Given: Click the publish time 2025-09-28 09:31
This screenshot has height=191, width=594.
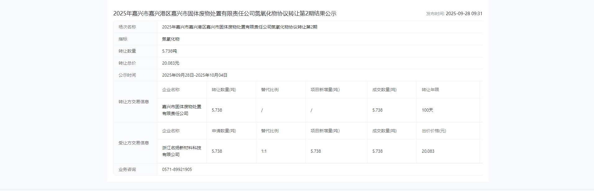Looking at the screenshot, I should 464,14.
